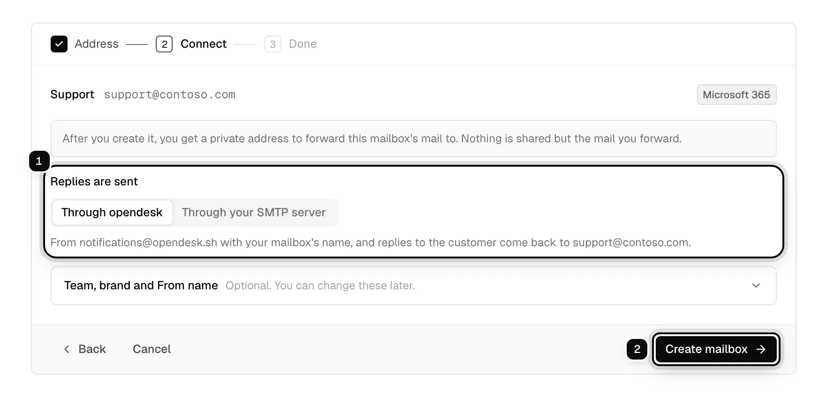Click 'Optional. You can change these later.' text
Viewport: 819px width, 397px height.
tap(320, 286)
